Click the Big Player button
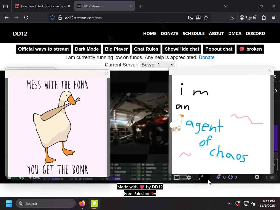The image size is (280, 210). [x=116, y=49]
